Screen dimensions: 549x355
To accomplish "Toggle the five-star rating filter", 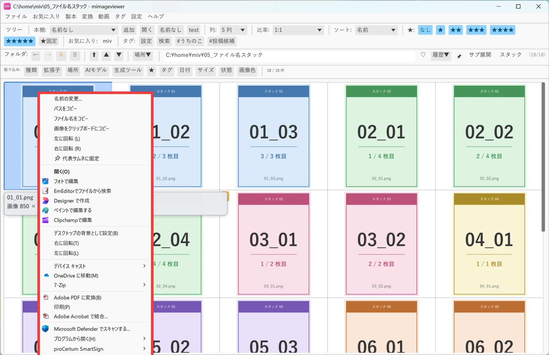I will point(20,41).
